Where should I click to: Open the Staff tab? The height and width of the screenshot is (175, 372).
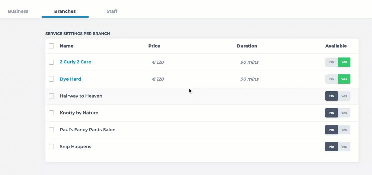pos(112,11)
